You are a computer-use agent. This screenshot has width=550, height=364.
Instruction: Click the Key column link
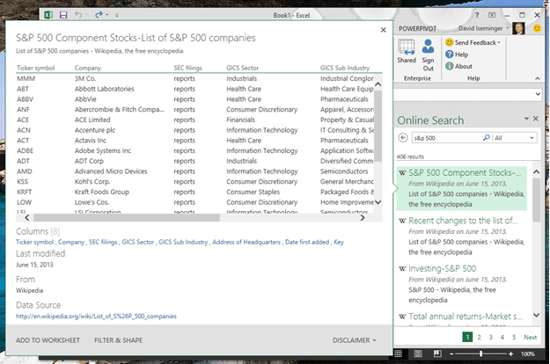339,242
